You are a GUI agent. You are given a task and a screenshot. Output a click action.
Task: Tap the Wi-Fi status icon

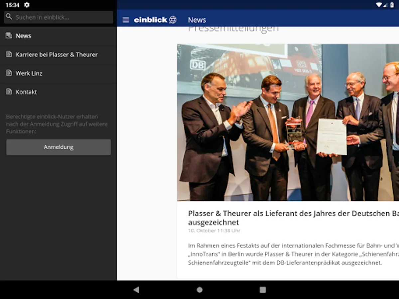[x=379, y=5]
